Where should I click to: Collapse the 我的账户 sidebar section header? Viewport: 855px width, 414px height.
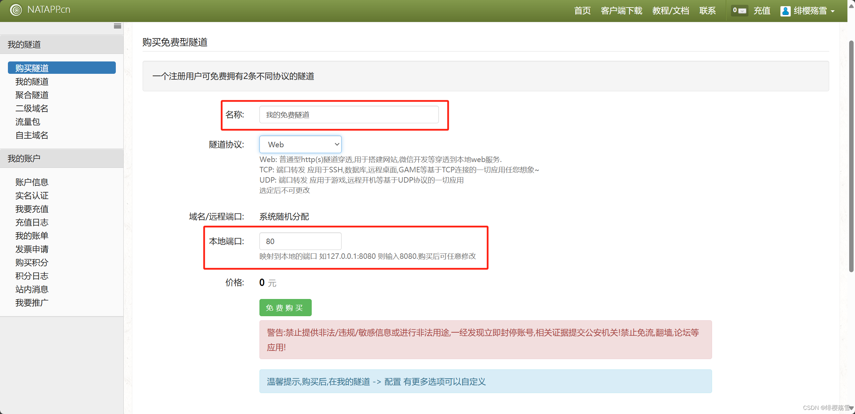tap(62, 159)
